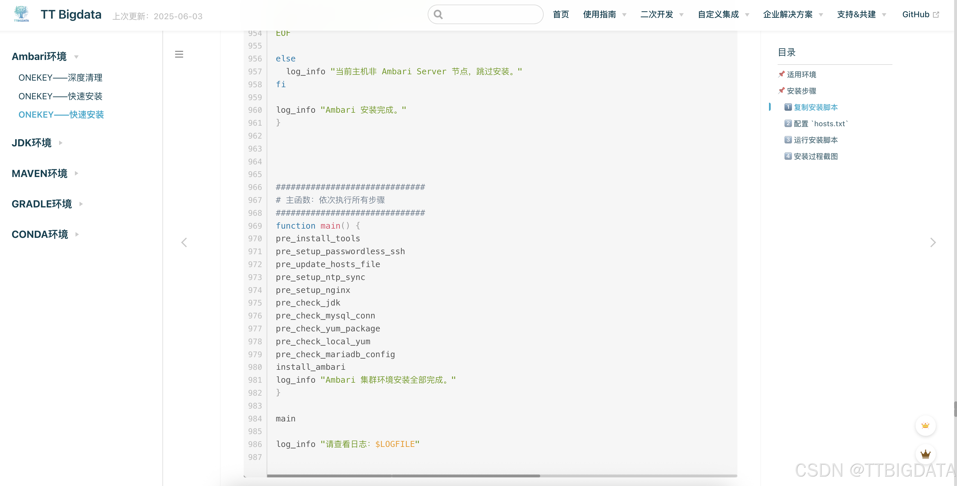Click the search magnifier icon

click(438, 14)
